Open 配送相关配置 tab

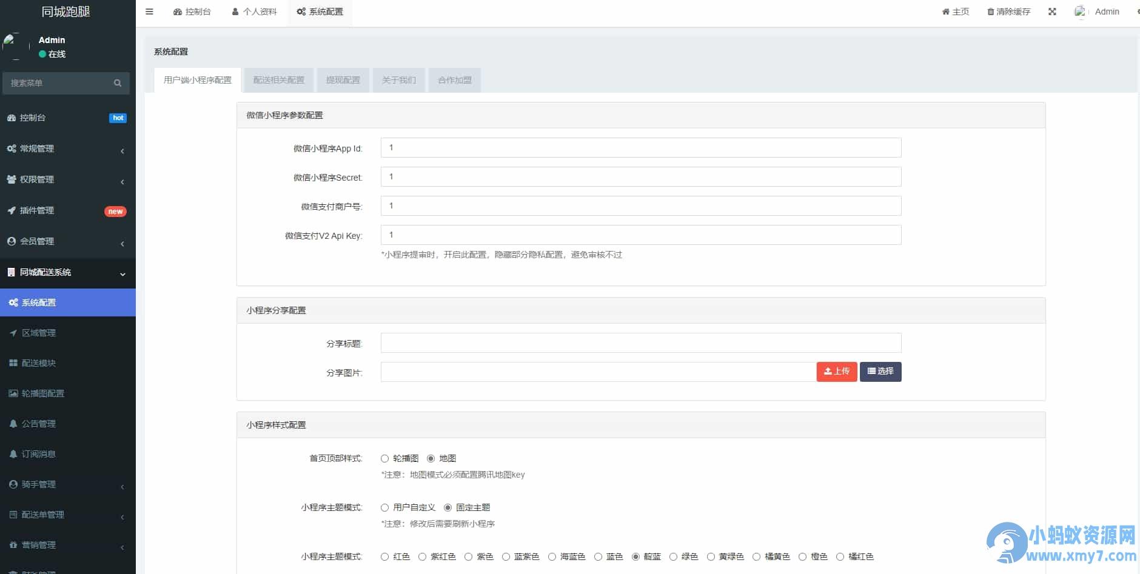(278, 80)
